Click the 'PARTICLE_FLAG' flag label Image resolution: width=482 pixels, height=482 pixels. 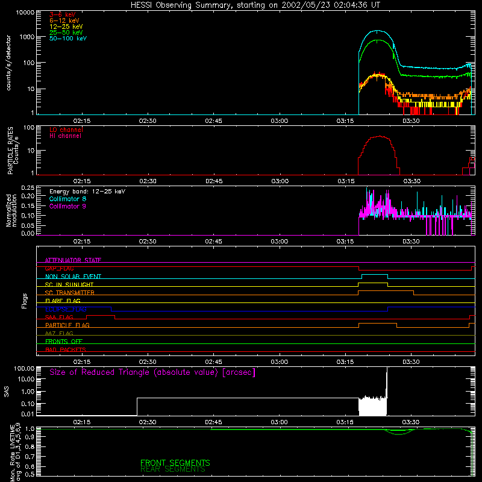(x=67, y=325)
